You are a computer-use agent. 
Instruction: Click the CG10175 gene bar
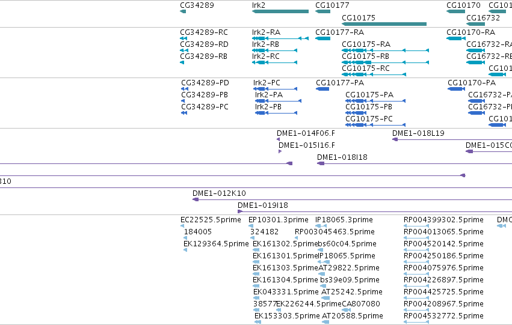384,24
